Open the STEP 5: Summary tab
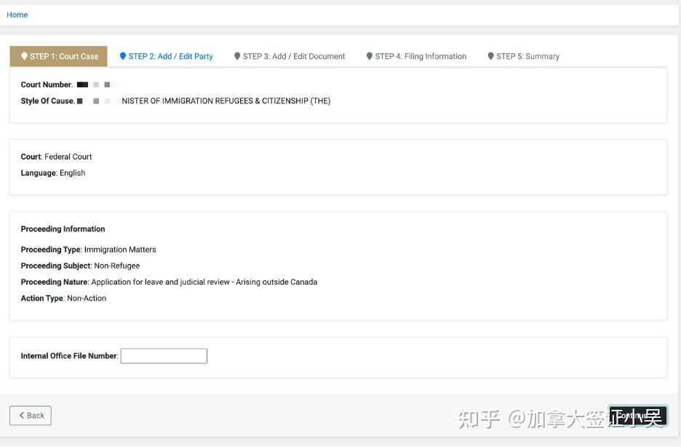The image size is (681, 447). (523, 56)
